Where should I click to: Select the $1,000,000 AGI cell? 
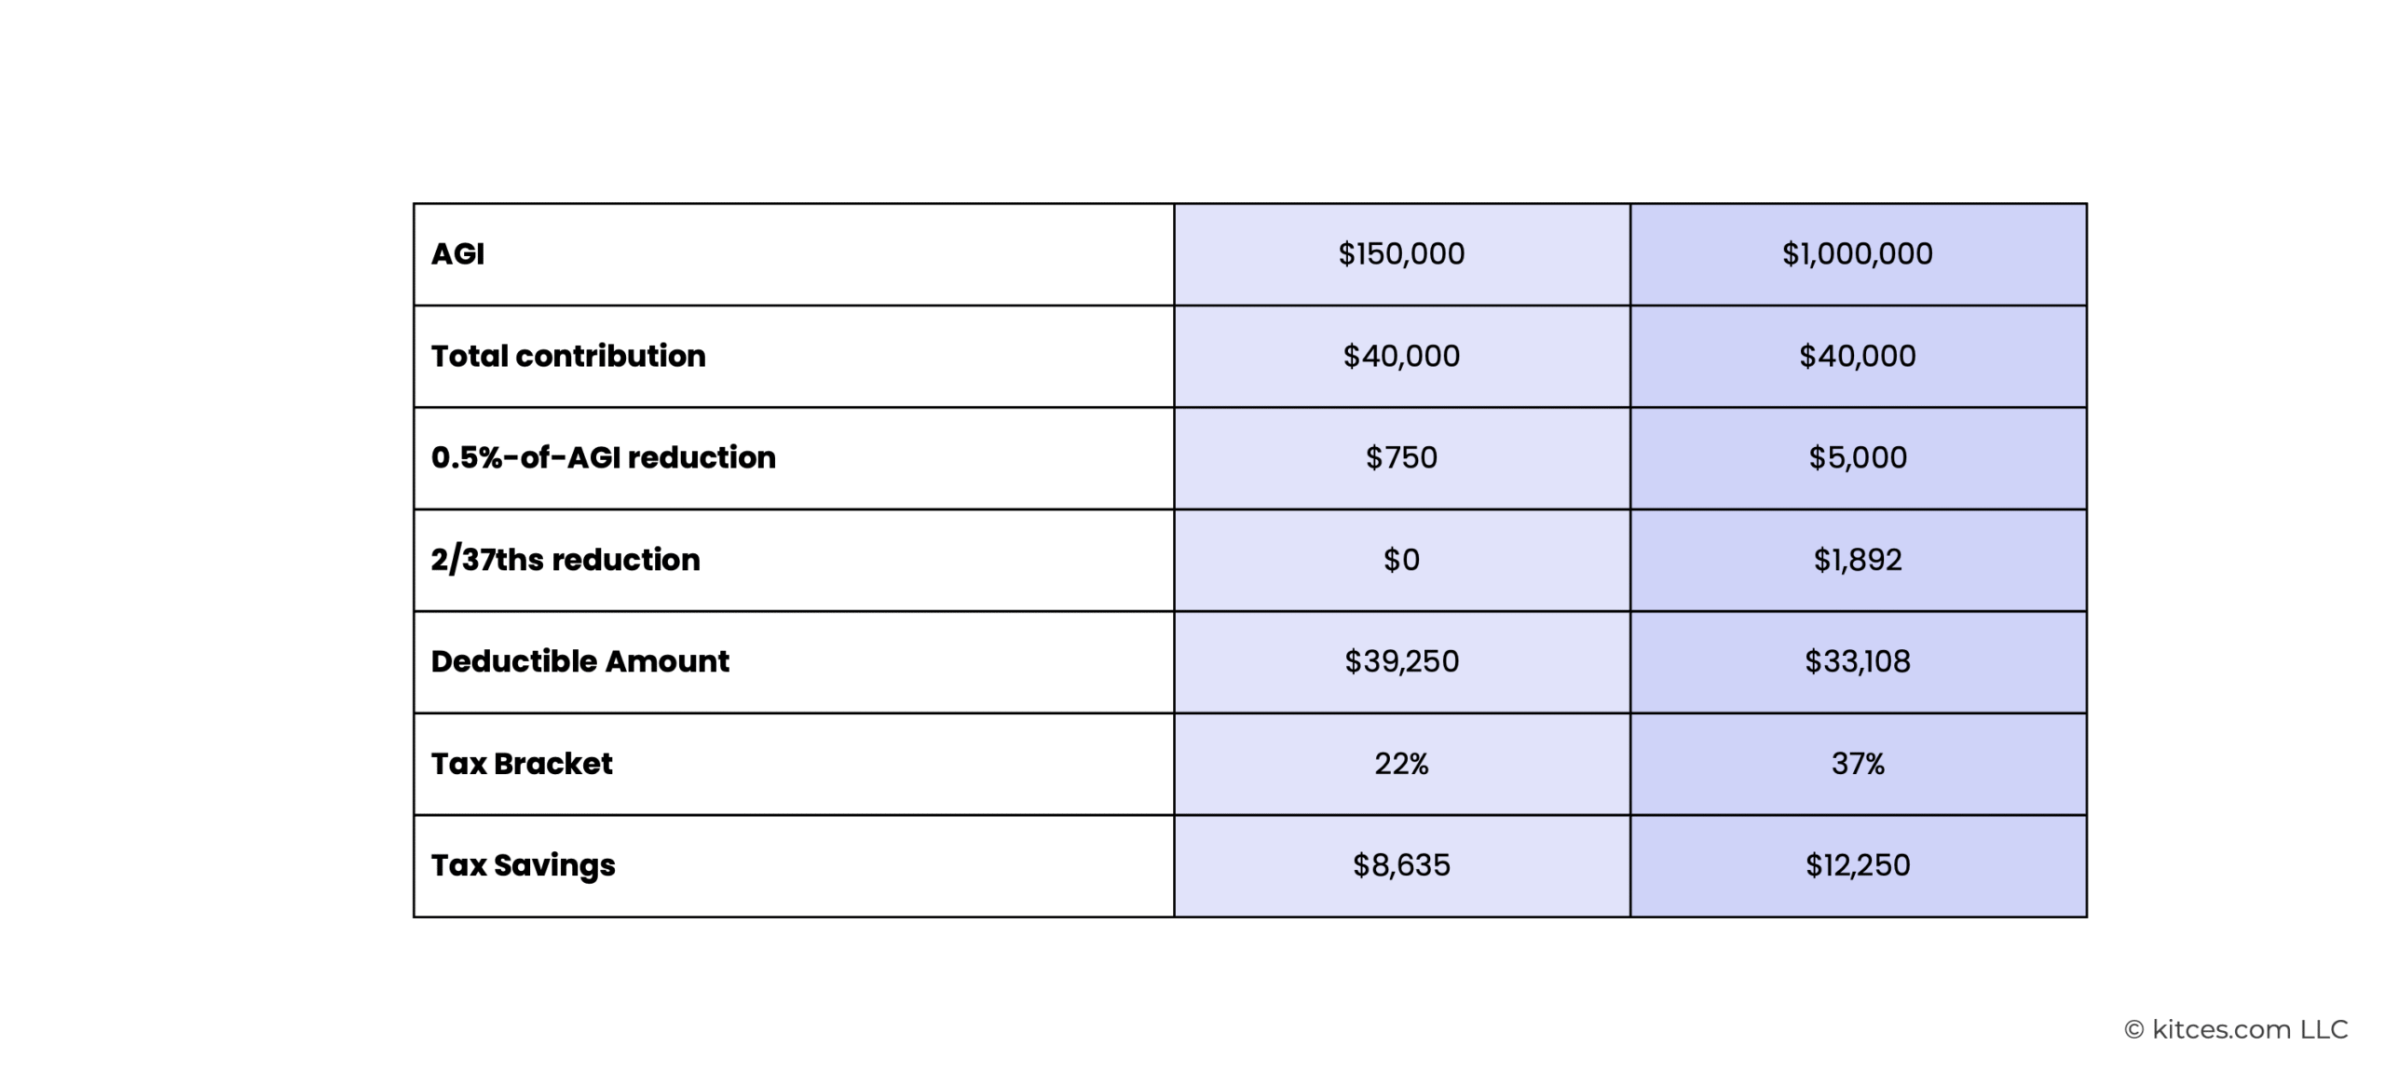pyautogui.click(x=1858, y=254)
